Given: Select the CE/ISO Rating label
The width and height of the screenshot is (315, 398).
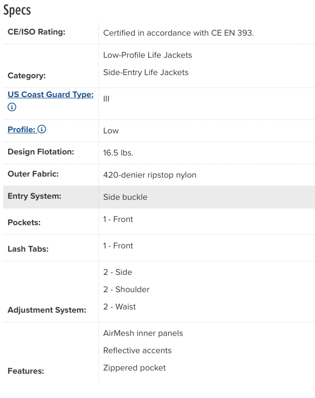Looking at the screenshot, I should pos(37,32).
